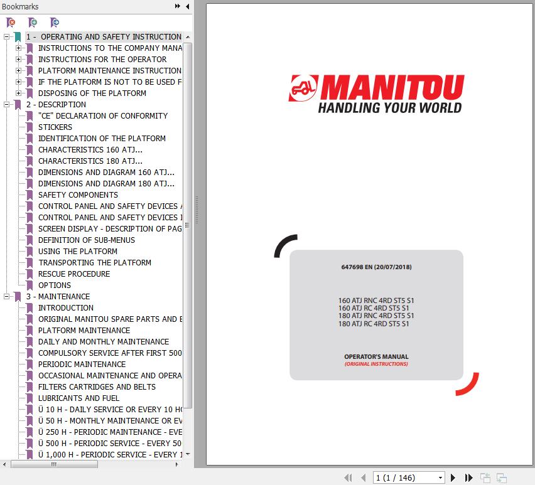535x485 pixels.
Task: Open the page number dropdown
Action: point(440,478)
